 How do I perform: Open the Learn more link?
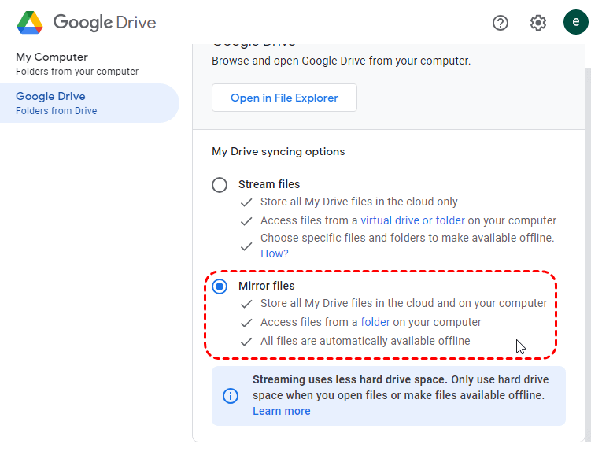pos(281,411)
